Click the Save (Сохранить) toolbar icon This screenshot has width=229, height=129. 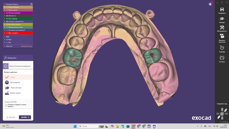(222, 10)
